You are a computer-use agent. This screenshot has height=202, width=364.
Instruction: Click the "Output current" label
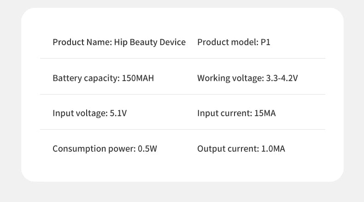[x=227, y=149]
